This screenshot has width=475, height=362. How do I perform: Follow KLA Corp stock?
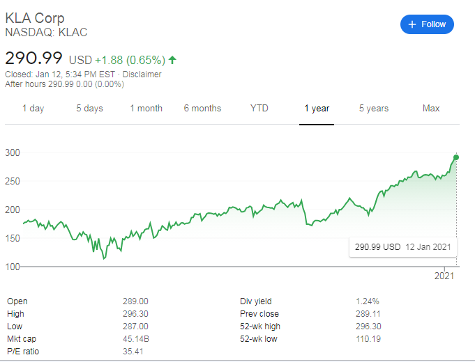coord(427,24)
